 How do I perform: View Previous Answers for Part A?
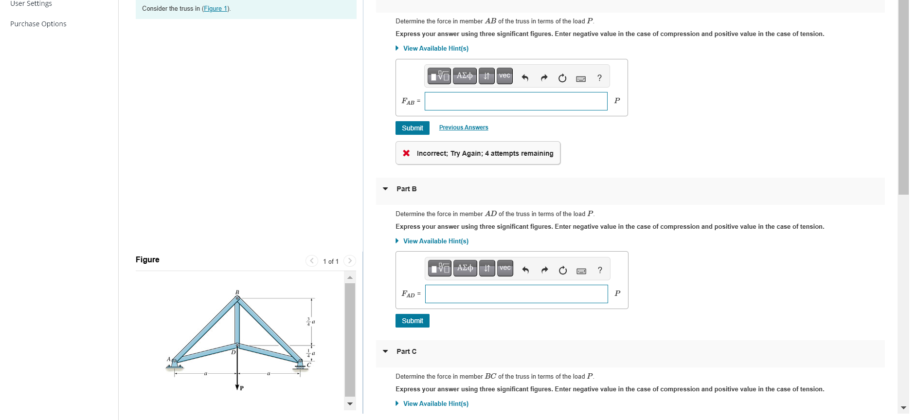point(463,127)
